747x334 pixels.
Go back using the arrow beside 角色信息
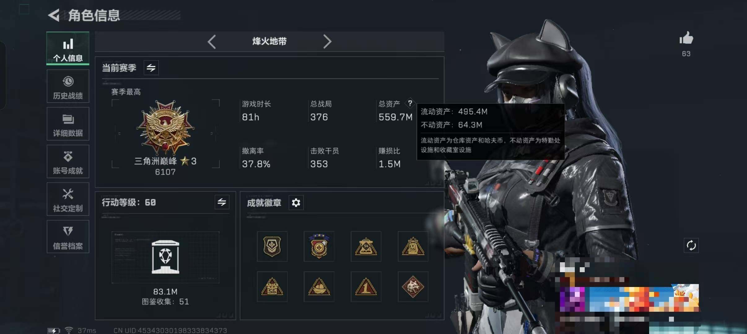pos(54,15)
